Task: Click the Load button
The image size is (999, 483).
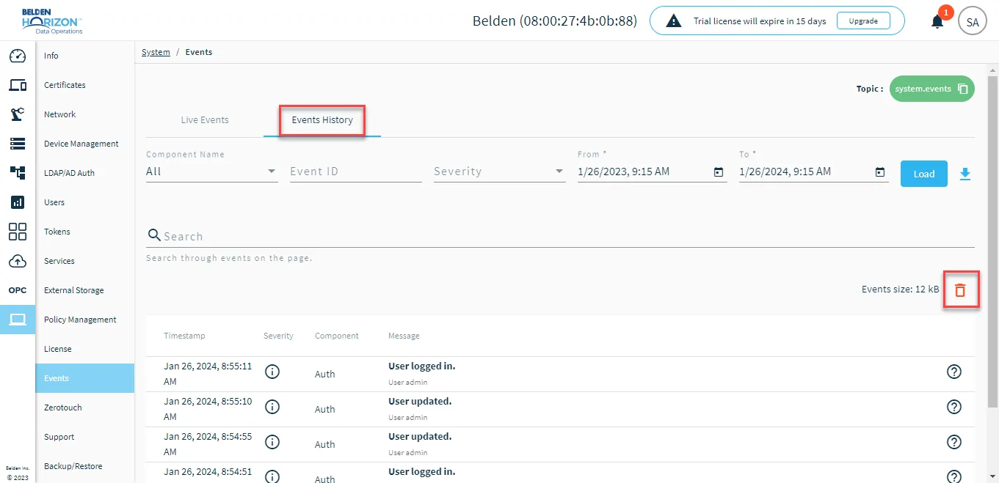Action: click(924, 174)
